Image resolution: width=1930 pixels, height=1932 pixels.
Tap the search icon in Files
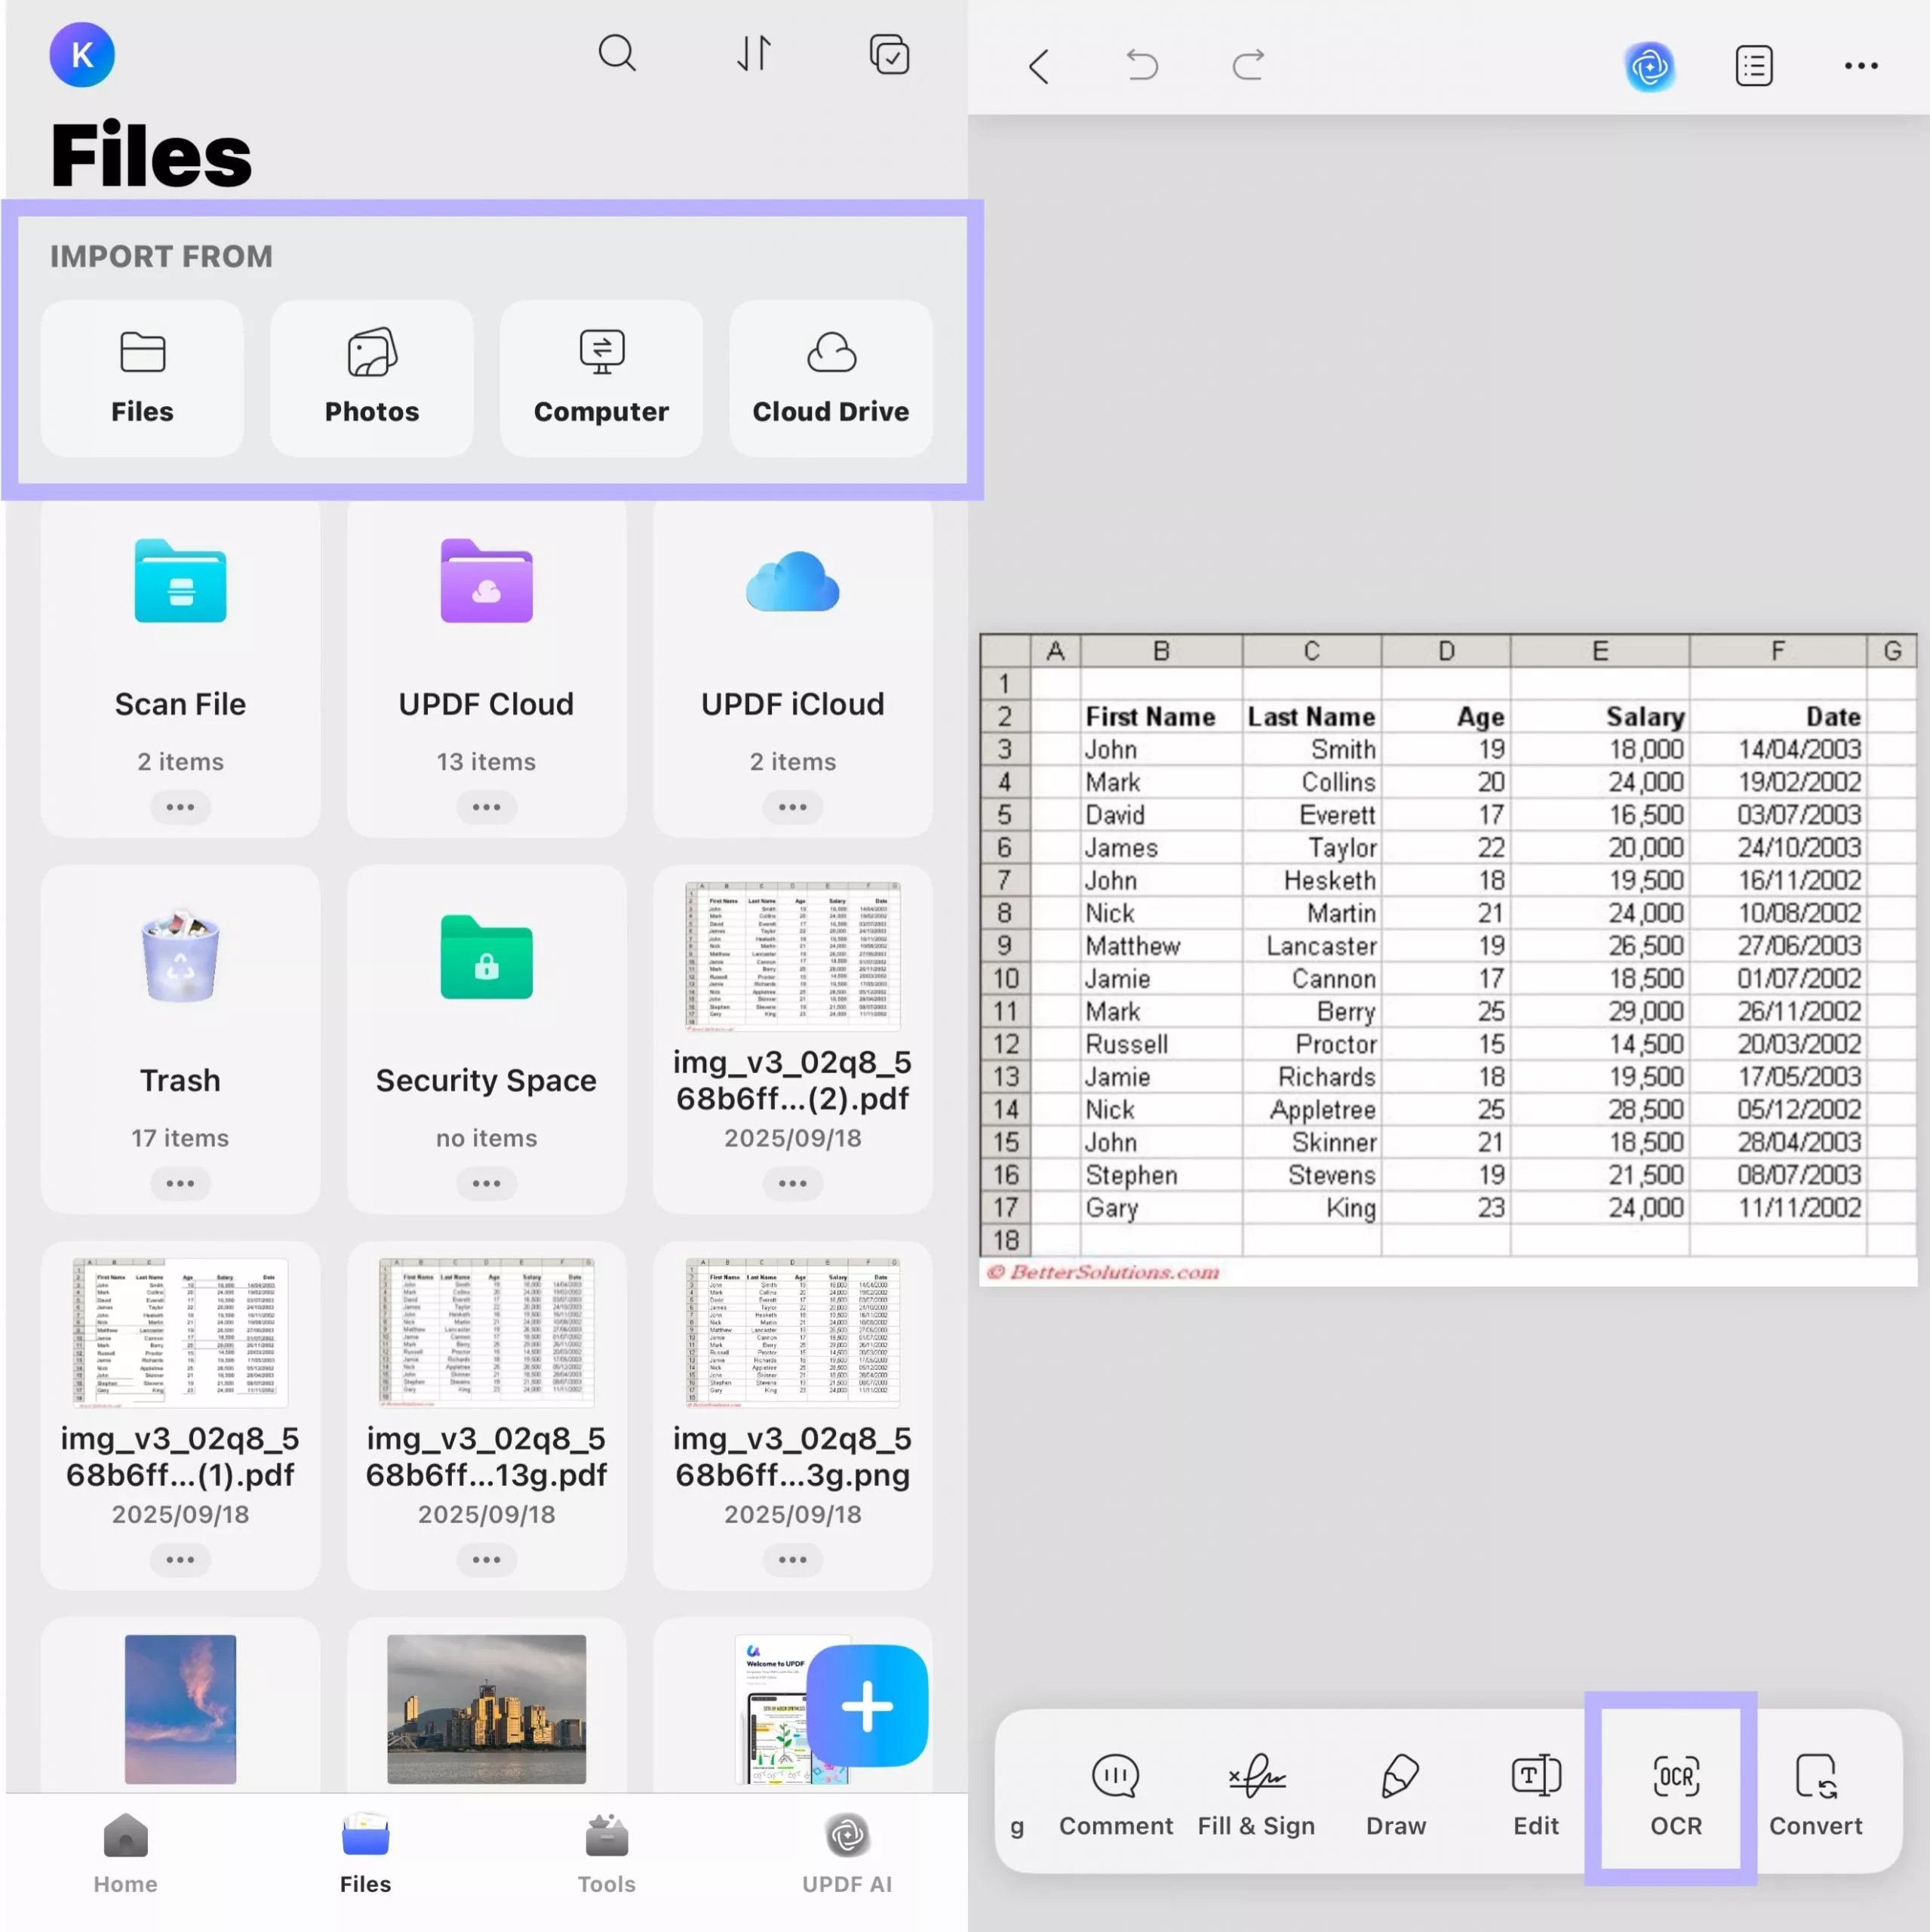click(616, 53)
